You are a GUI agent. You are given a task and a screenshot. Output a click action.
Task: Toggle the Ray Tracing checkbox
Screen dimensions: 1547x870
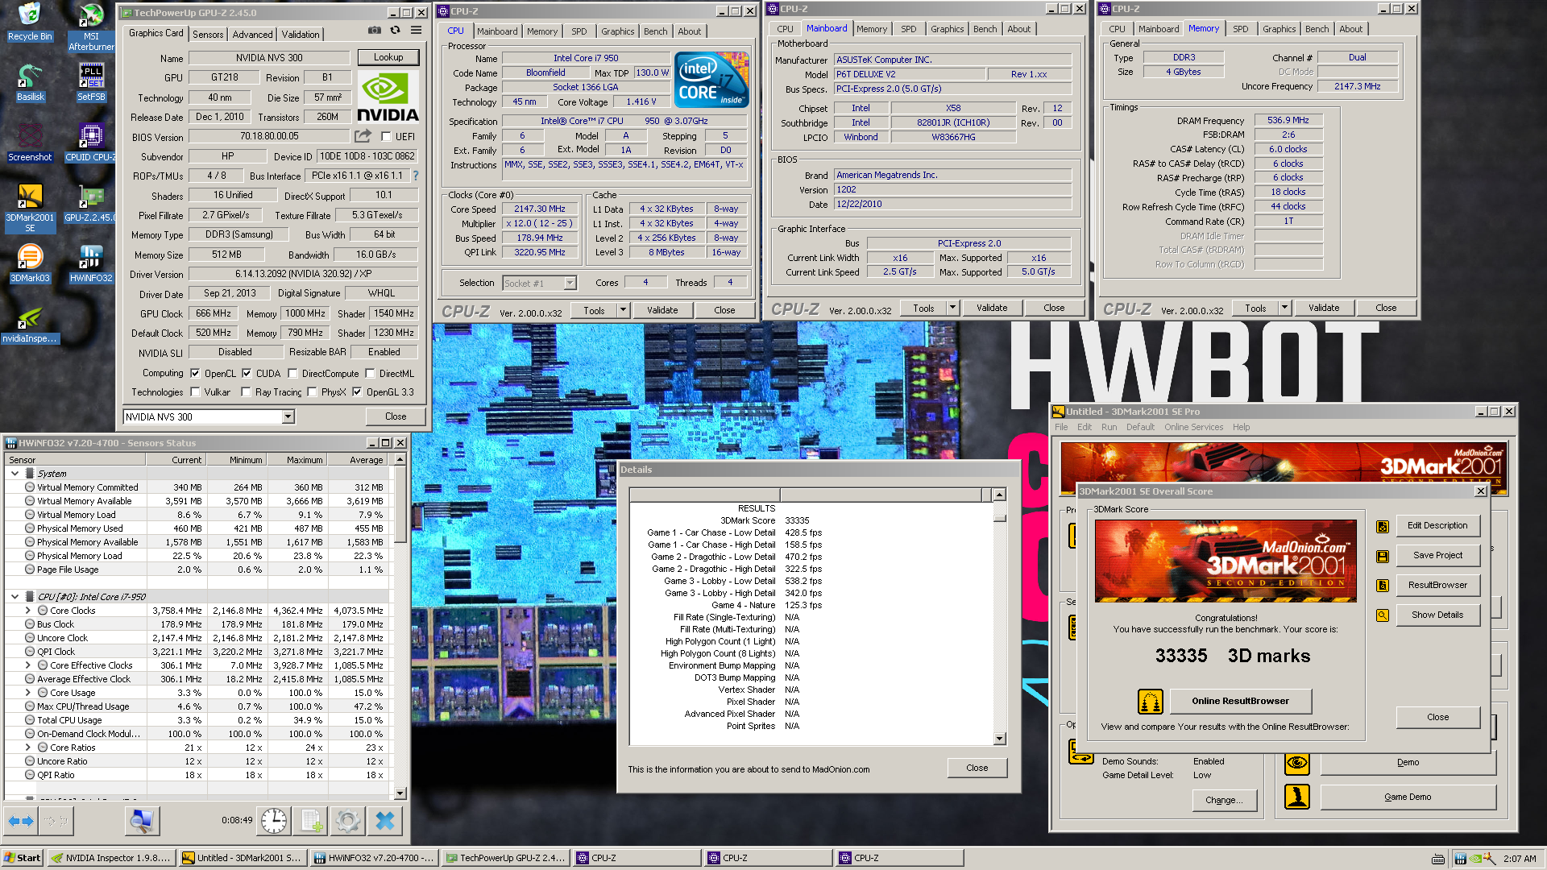pos(246,392)
